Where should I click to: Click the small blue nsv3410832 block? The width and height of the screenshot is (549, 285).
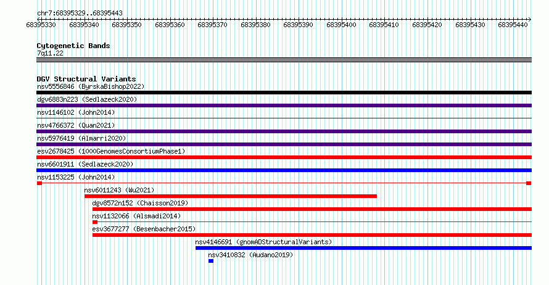point(211,261)
